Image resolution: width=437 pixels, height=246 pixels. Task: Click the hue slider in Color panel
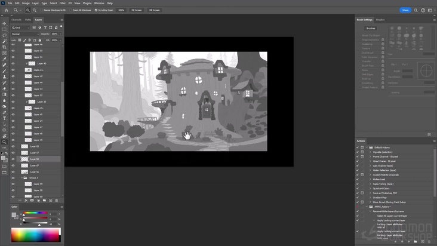[x=35, y=213]
